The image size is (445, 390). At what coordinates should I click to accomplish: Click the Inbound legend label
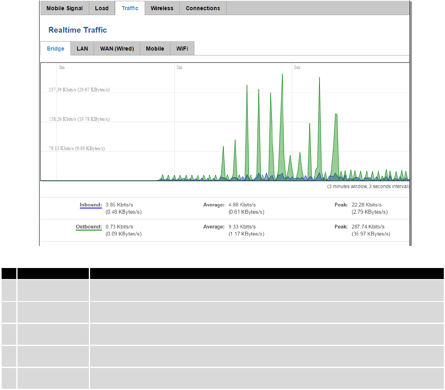pos(90,205)
